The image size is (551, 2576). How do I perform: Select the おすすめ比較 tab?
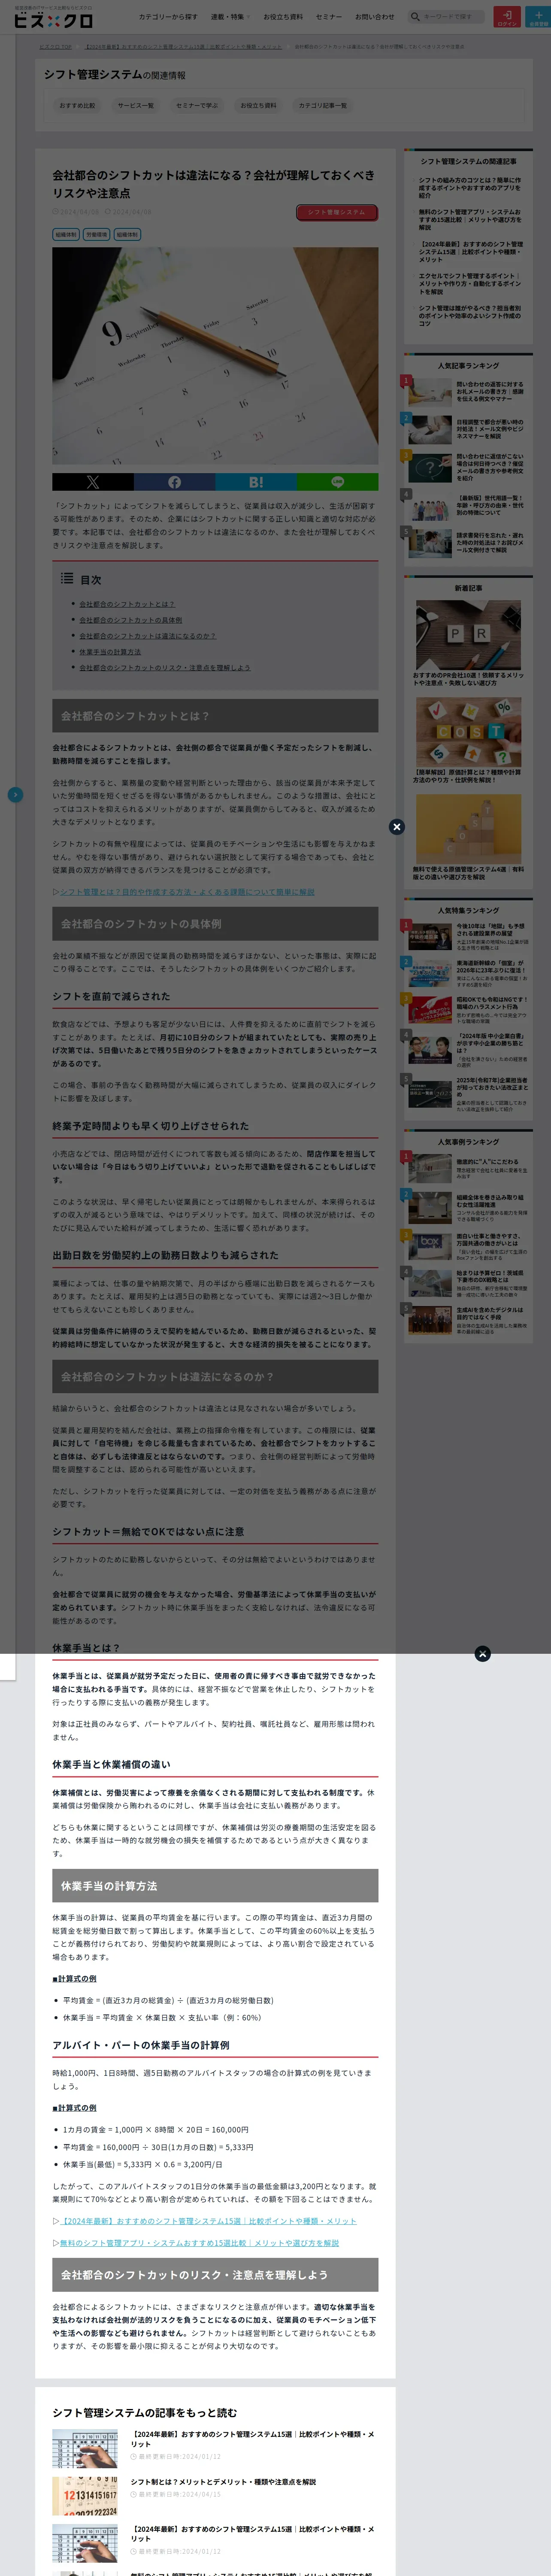point(77,105)
